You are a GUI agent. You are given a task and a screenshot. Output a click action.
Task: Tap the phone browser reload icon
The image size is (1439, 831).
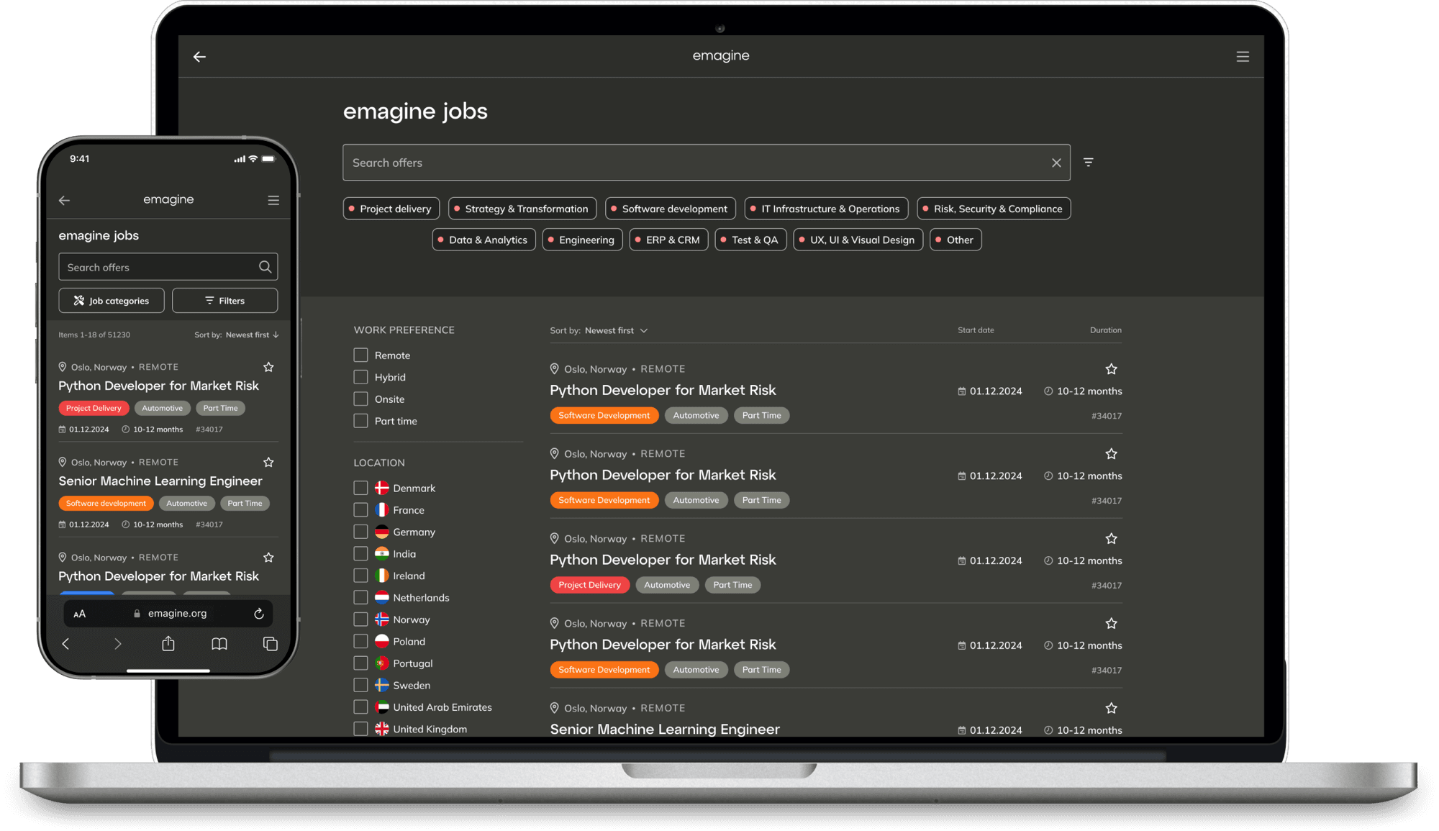point(259,614)
